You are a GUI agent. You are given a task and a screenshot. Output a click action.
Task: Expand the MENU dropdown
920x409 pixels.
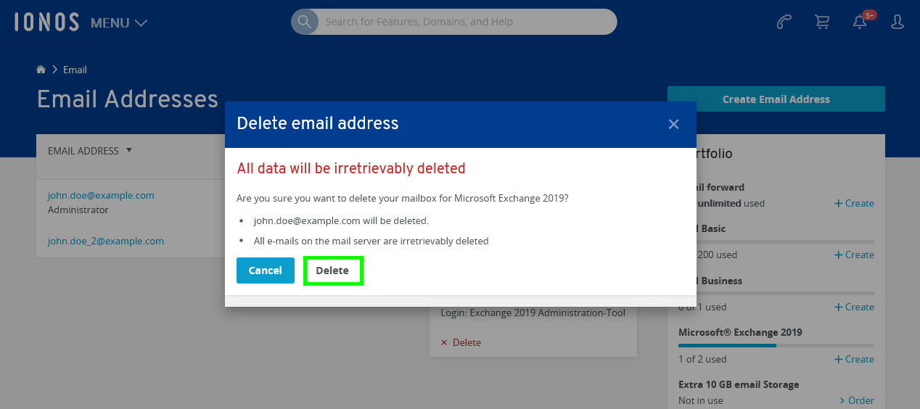pos(119,22)
